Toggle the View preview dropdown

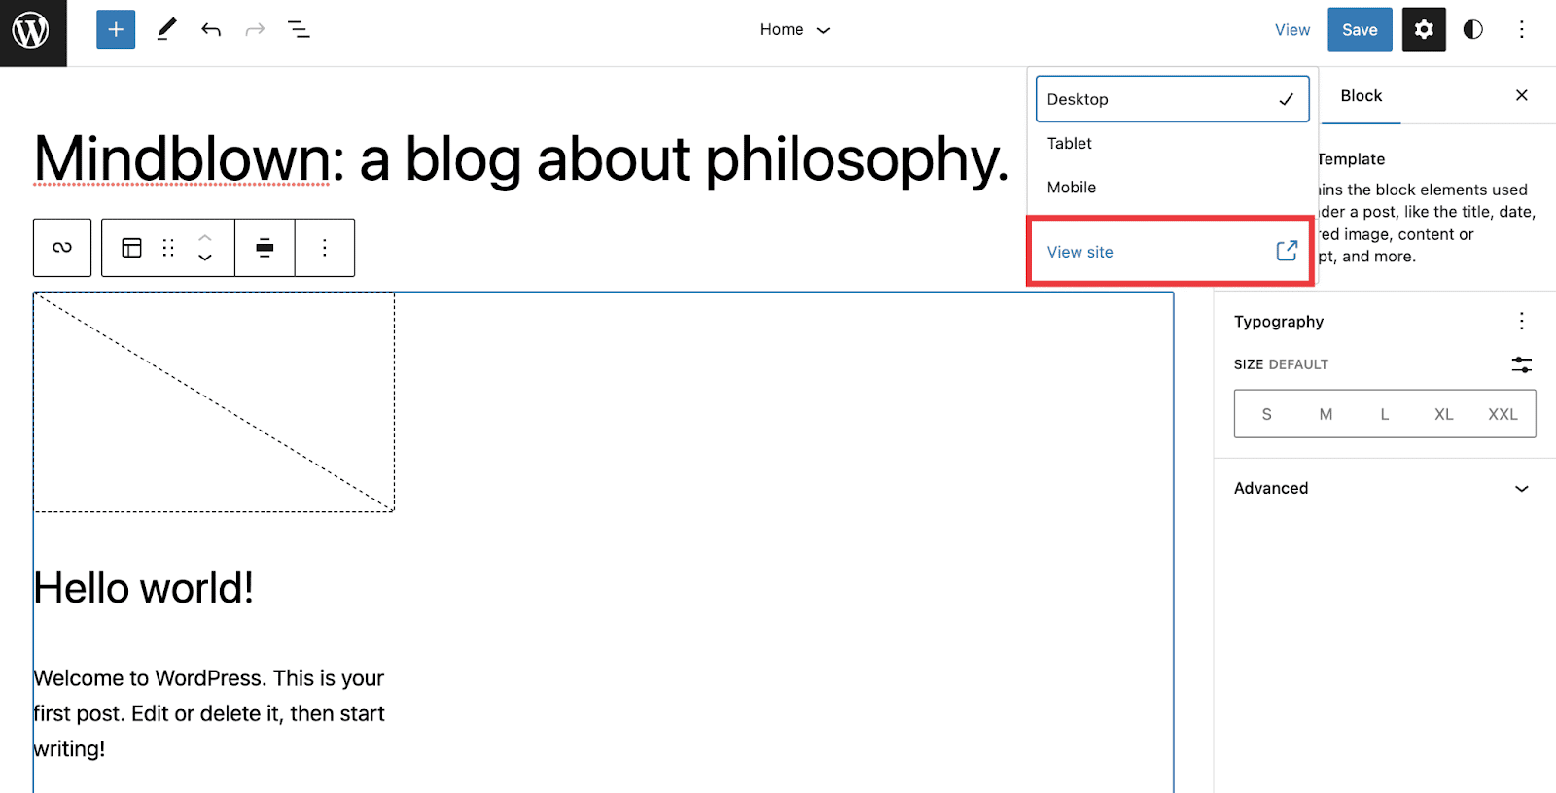click(1292, 30)
